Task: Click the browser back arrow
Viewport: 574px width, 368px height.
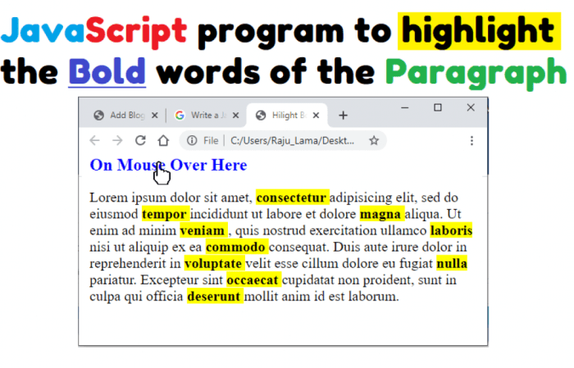Action: click(94, 140)
